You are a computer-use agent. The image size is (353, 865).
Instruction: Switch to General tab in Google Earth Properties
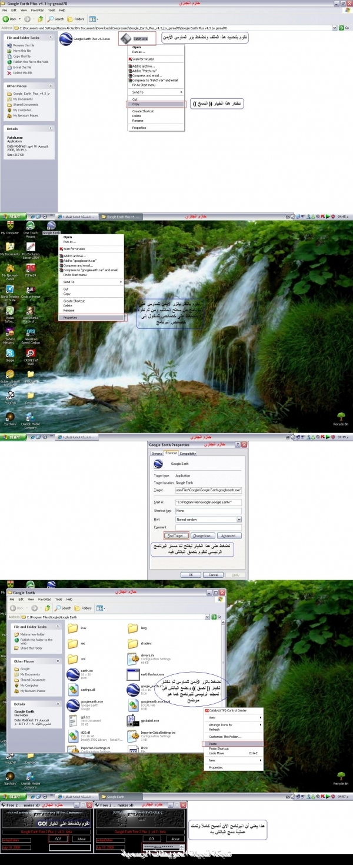coord(157,453)
